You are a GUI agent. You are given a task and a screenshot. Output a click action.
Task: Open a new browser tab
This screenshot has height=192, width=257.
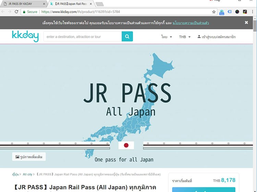pyautogui.click(x=99, y=4)
